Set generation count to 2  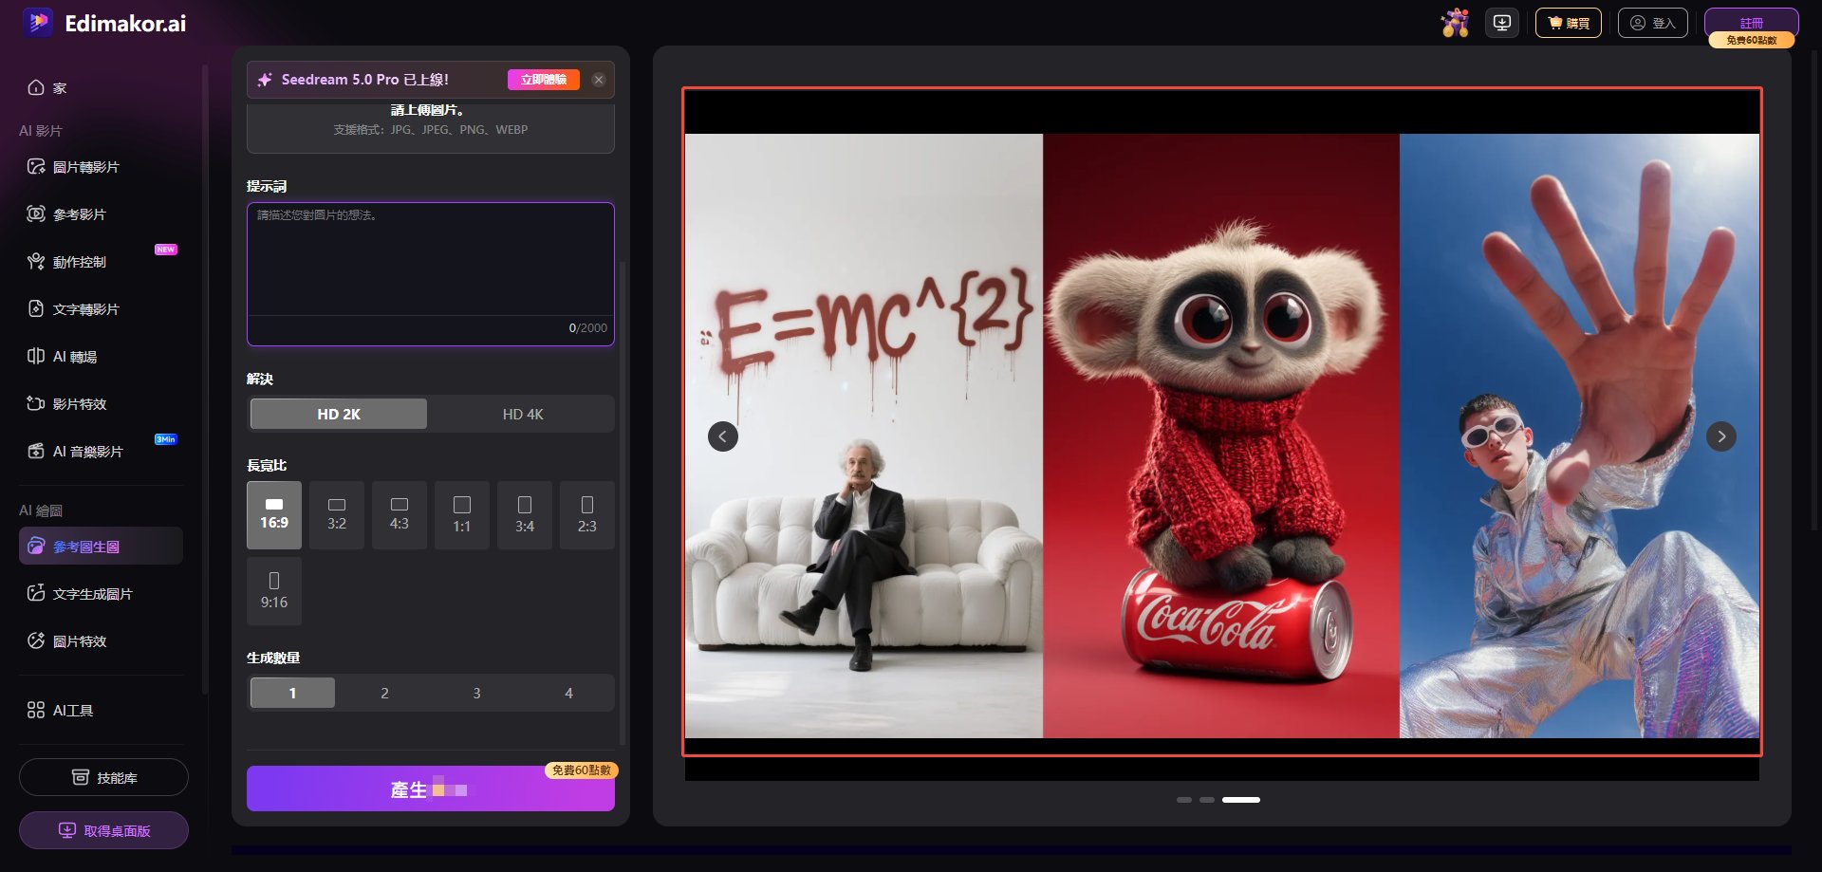[x=384, y=694]
